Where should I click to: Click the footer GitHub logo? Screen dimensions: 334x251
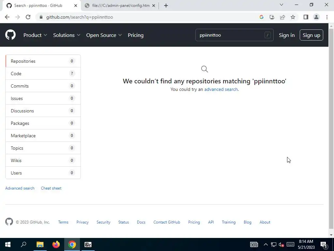point(9,222)
